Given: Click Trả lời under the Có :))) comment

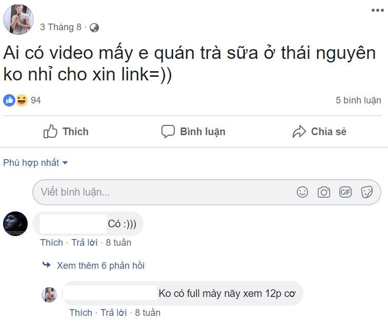Looking at the screenshot, I should [x=85, y=242].
